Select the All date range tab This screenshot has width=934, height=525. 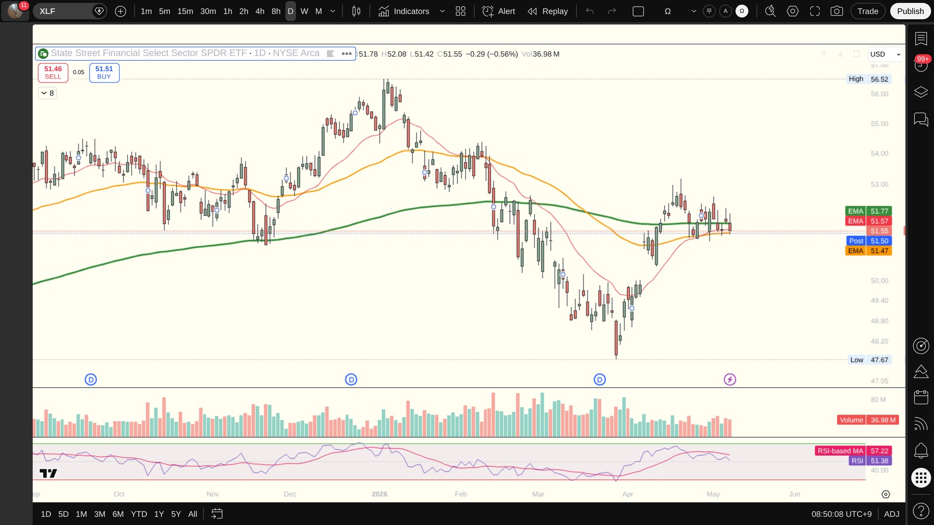tap(193, 514)
